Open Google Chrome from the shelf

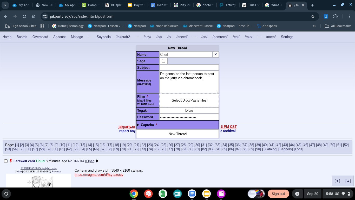pos(134,194)
